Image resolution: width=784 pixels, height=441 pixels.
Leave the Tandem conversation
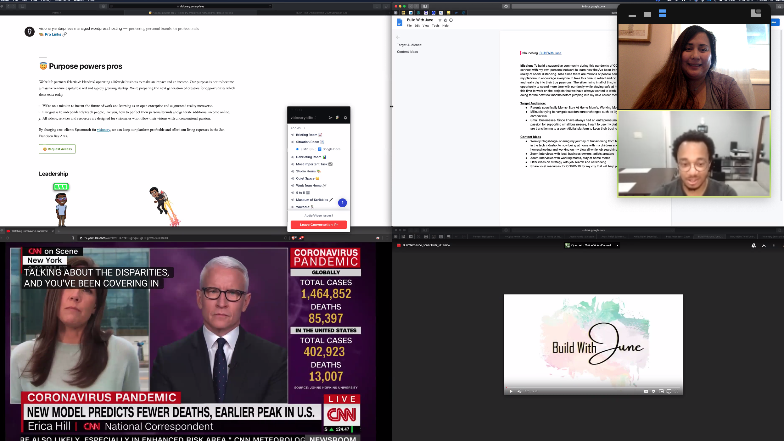pyautogui.click(x=319, y=225)
